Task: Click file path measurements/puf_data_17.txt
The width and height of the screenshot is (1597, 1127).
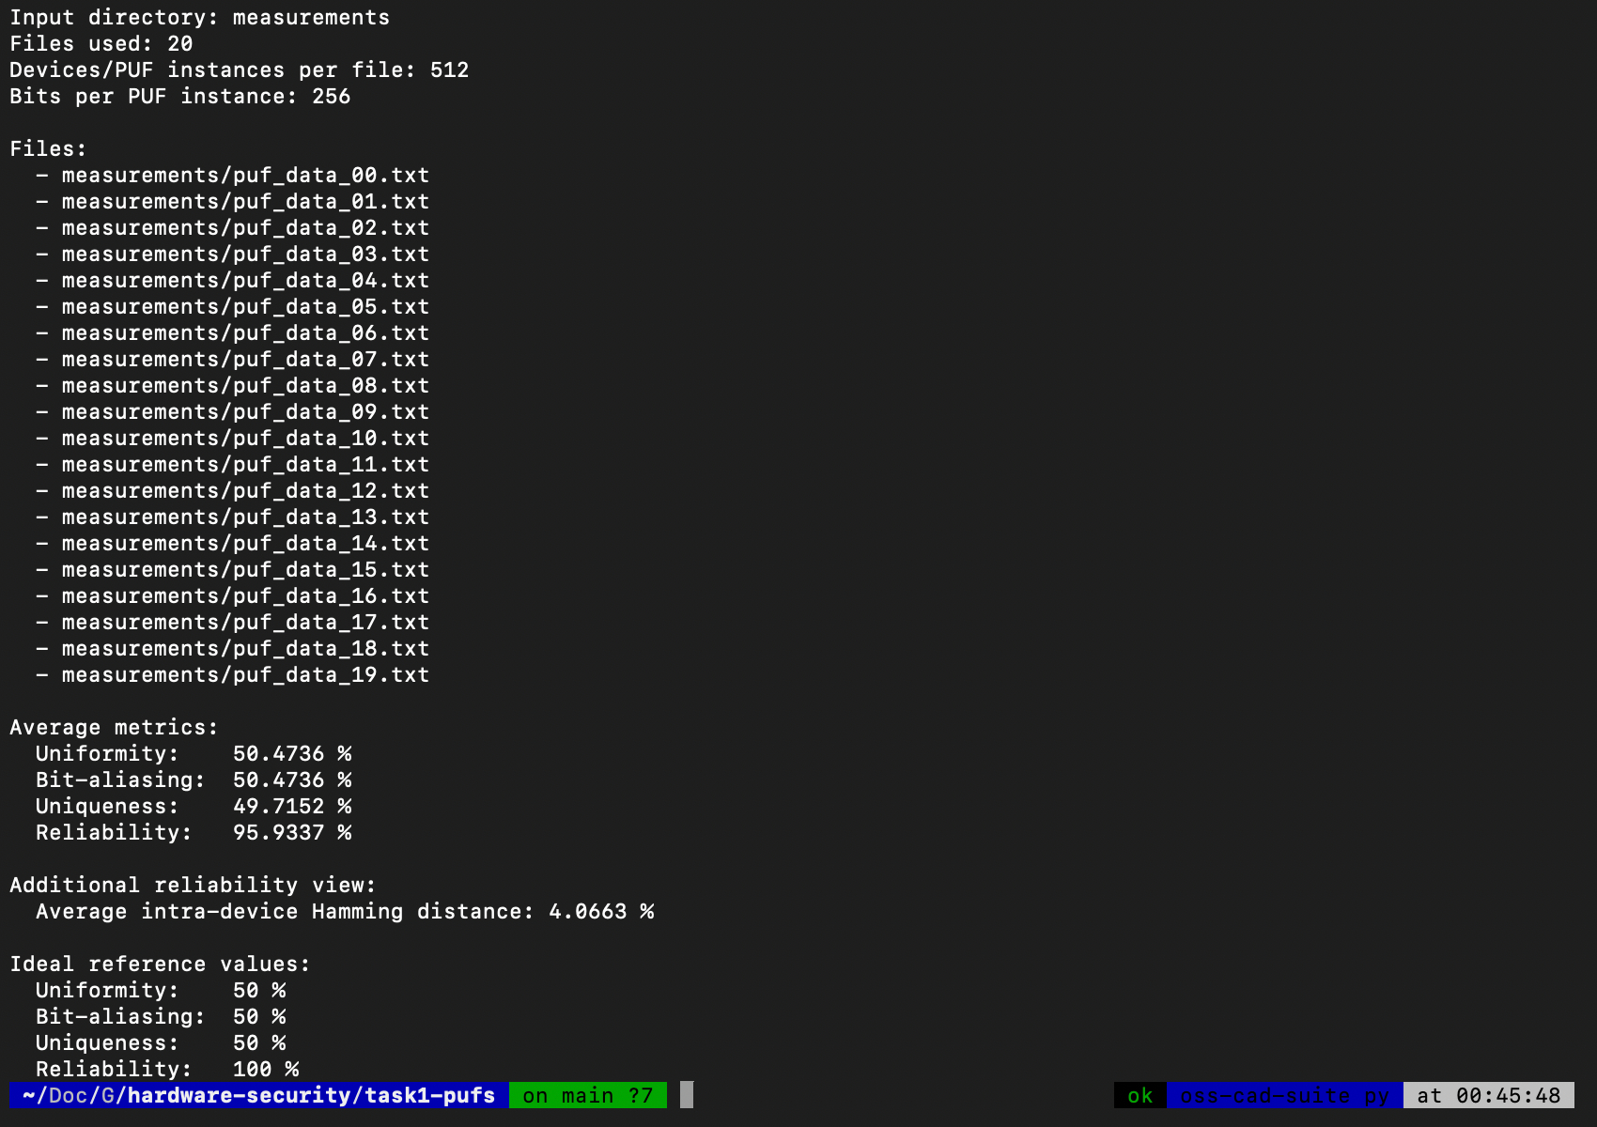Action: [x=245, y=623]
